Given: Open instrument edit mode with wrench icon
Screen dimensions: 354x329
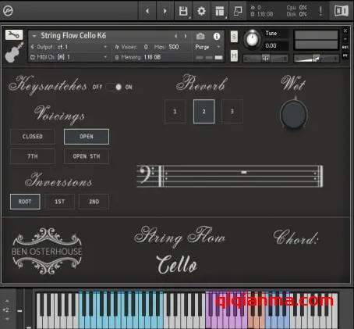Looking at the screenshot, I should click(x=14, y=34).
